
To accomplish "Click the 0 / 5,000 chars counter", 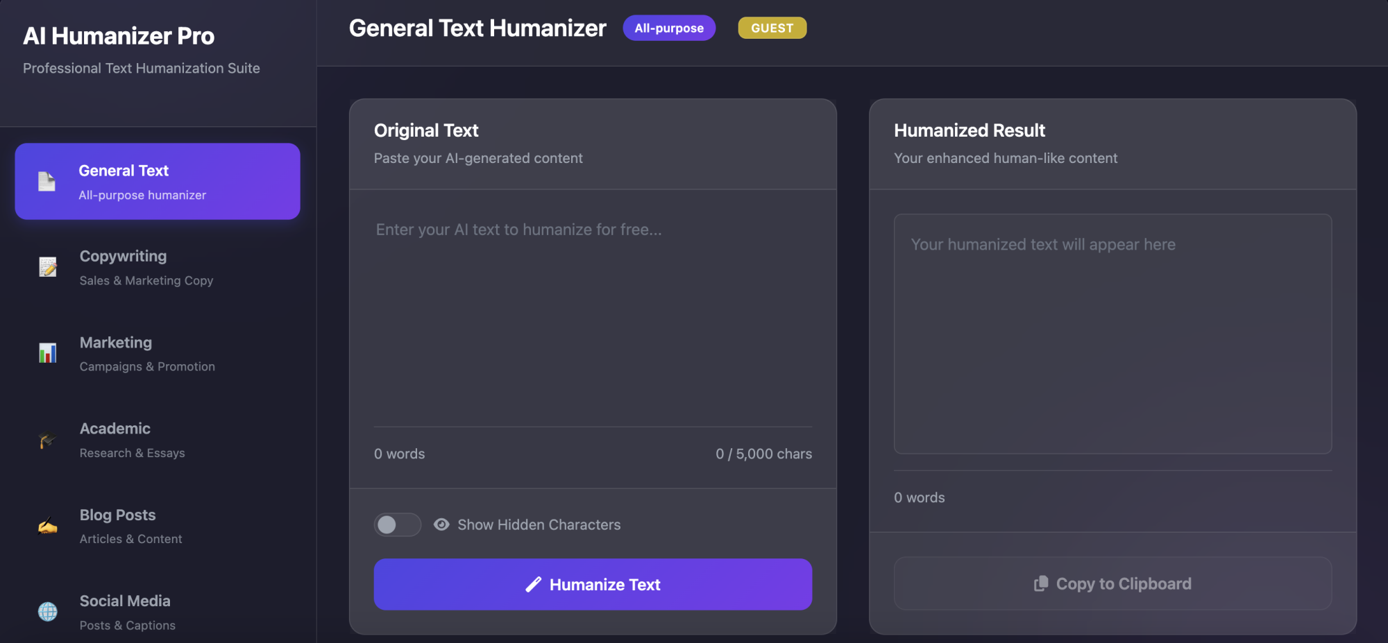I will tap(763, 454).
